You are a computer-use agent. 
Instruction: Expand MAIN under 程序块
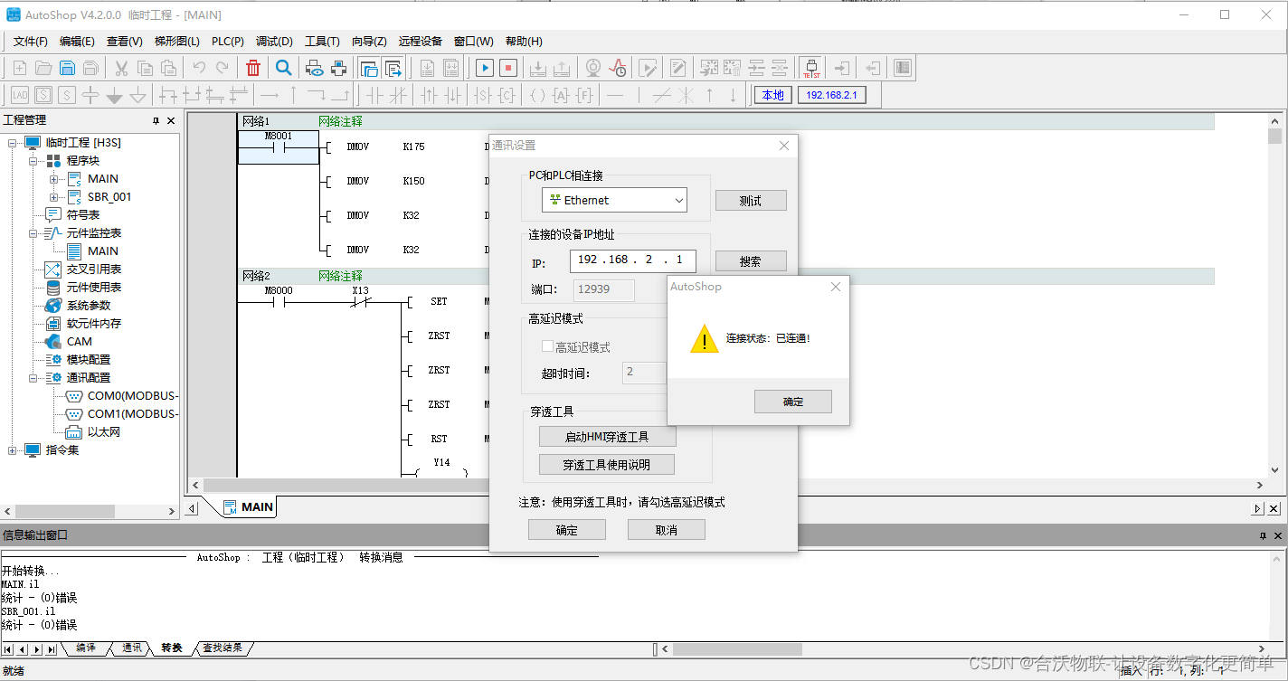(x=54, y=179)
